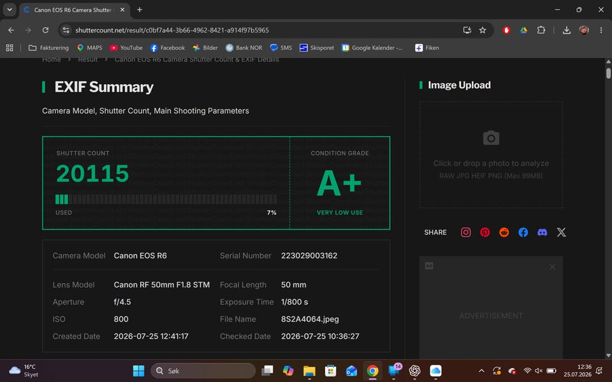Reload the shuttercount page
The height and width of the screenshot is (382, 612).
coord(45,30)
